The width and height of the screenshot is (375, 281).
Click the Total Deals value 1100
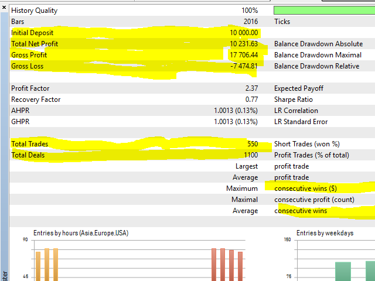[x=248, y=155]
